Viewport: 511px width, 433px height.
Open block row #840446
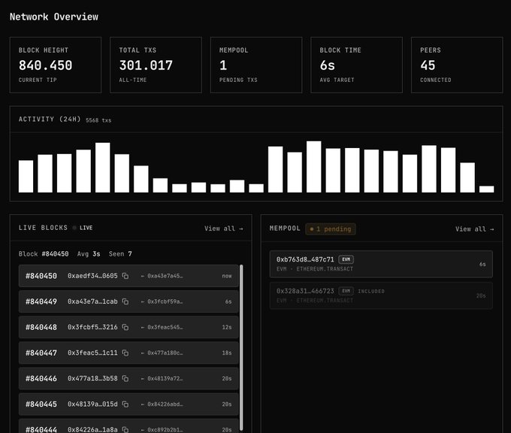129,379
